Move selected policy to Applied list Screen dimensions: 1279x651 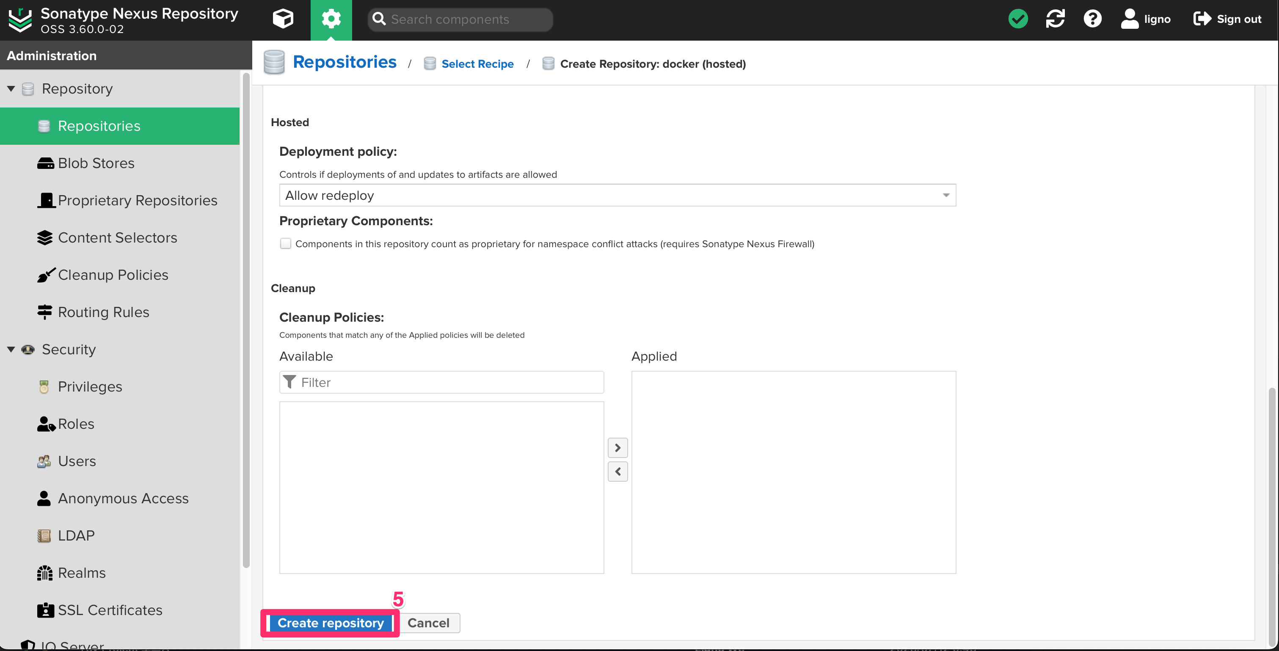[x=617, y=447]
